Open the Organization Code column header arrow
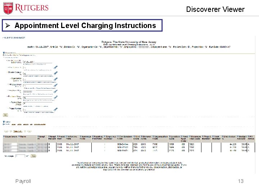This screenshot has height=194, width=259. click(153, 137)
